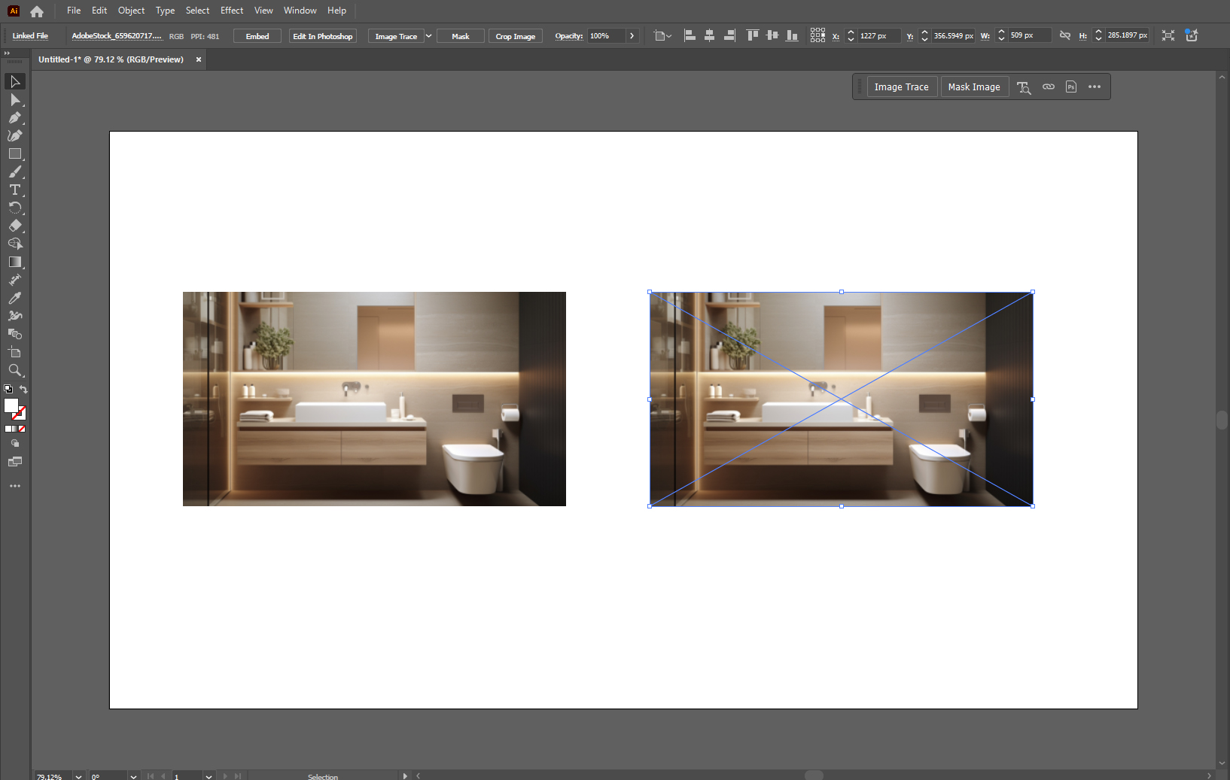
Task: Set the None color mode below the swatches
Action: tap(22, 429)
